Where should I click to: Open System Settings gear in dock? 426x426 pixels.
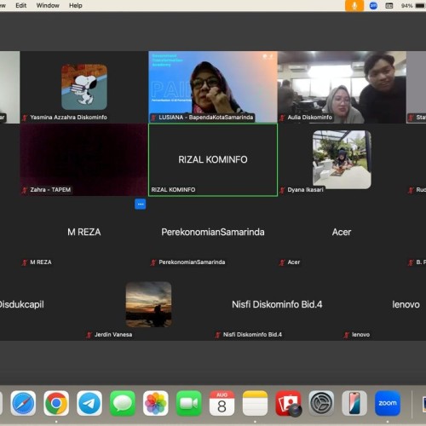tap(321, 403)
